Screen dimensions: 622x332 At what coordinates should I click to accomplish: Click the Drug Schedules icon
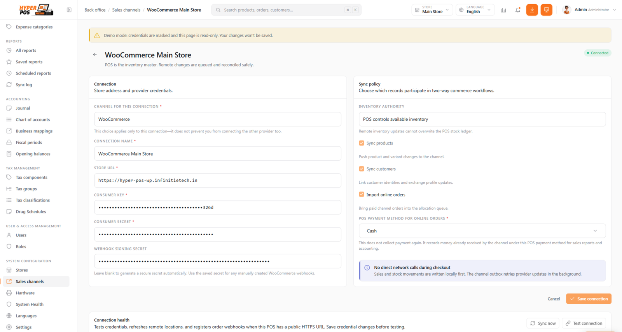pos(9,212)
